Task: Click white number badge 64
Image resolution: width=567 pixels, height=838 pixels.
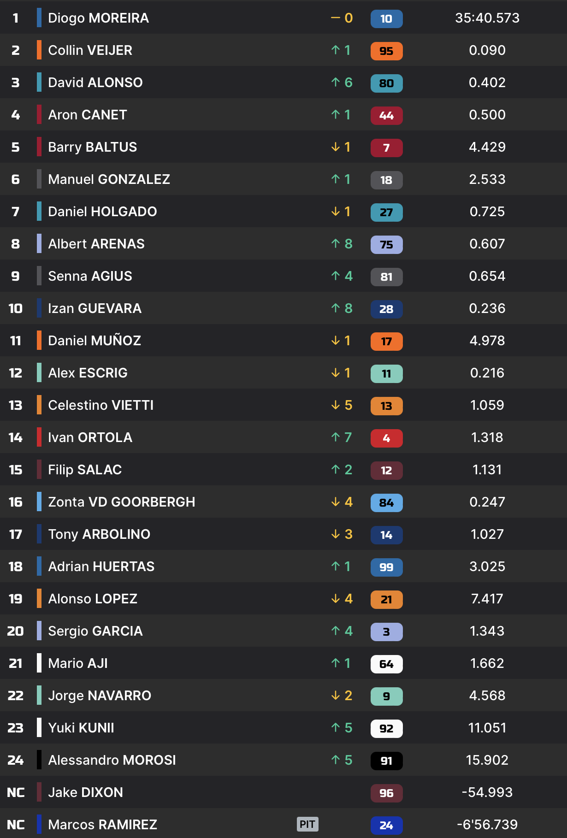Action: coord(386,664)
